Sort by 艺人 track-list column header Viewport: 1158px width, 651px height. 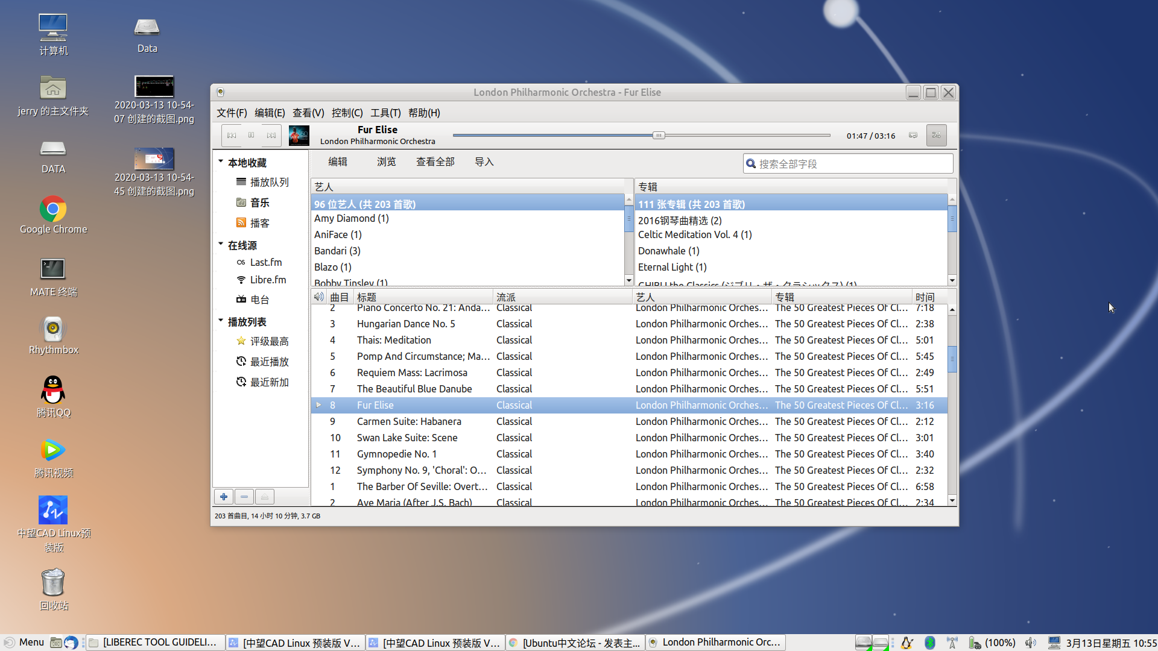click(x=702, y=297)
